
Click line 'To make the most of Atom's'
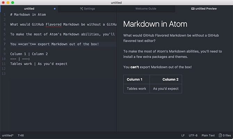(x=62, y=34)
